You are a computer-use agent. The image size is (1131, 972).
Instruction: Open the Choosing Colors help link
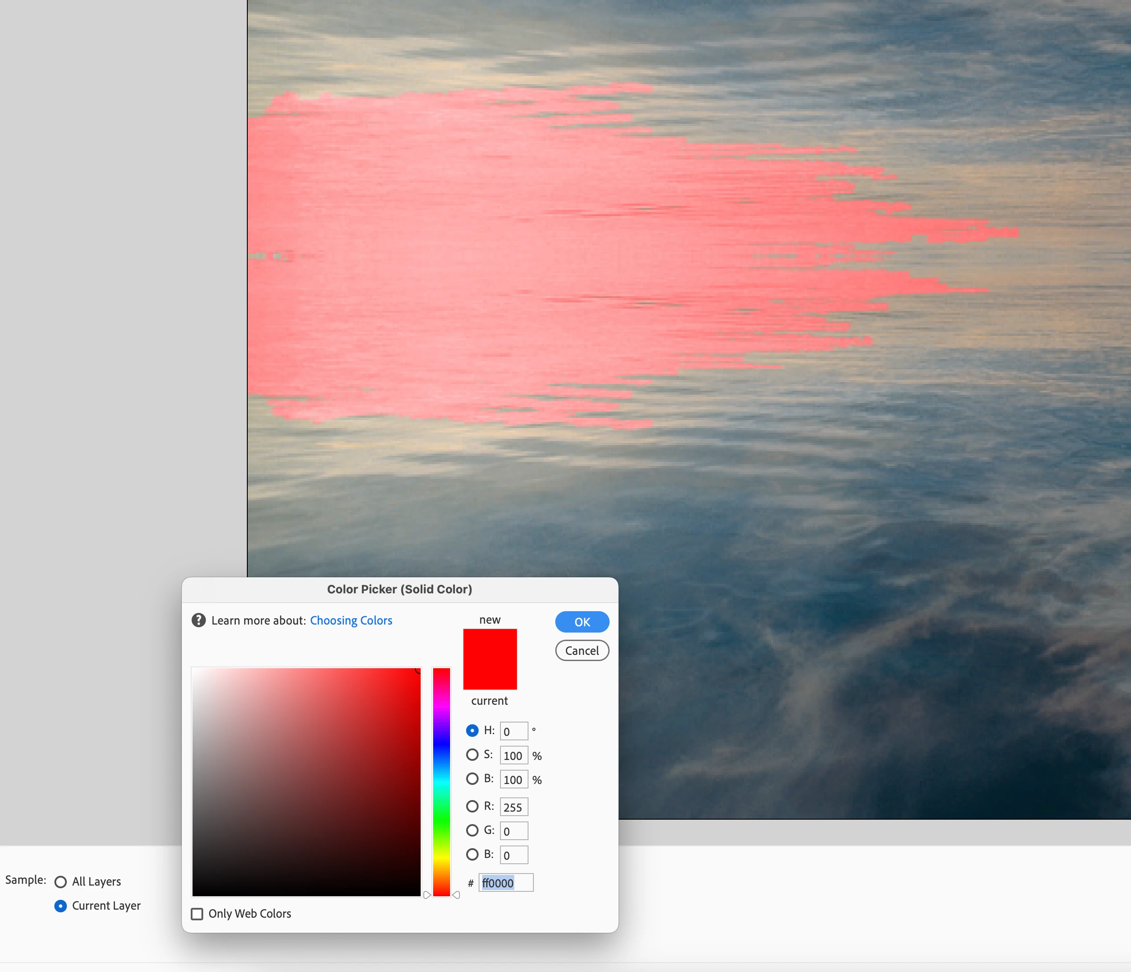[351, 621]
